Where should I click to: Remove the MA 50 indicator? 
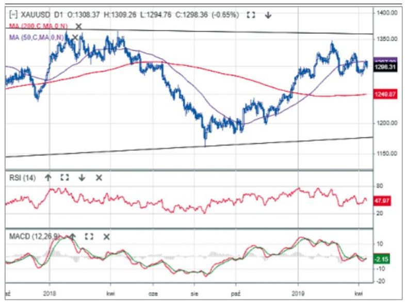pos(75,37)
